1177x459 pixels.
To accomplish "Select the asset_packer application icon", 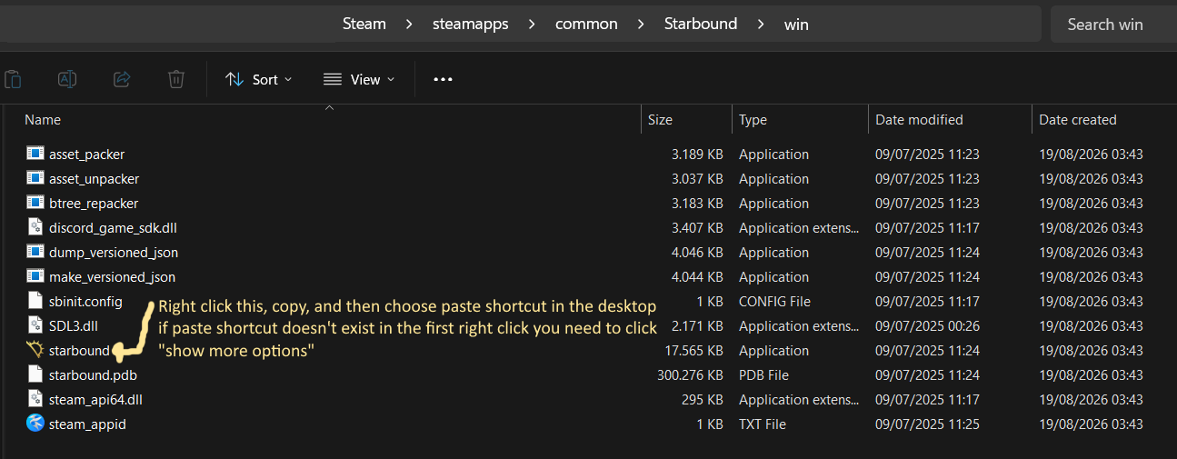I will click(x=35, y=154).
